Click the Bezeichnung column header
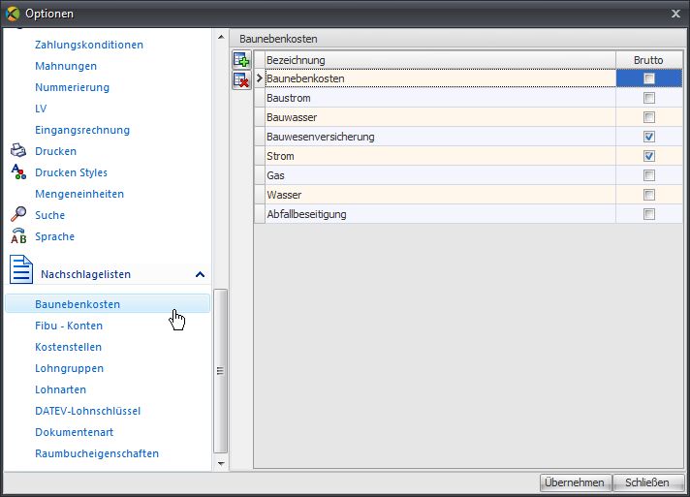Viewport: 690px width, 497px height. pos(440,60)
